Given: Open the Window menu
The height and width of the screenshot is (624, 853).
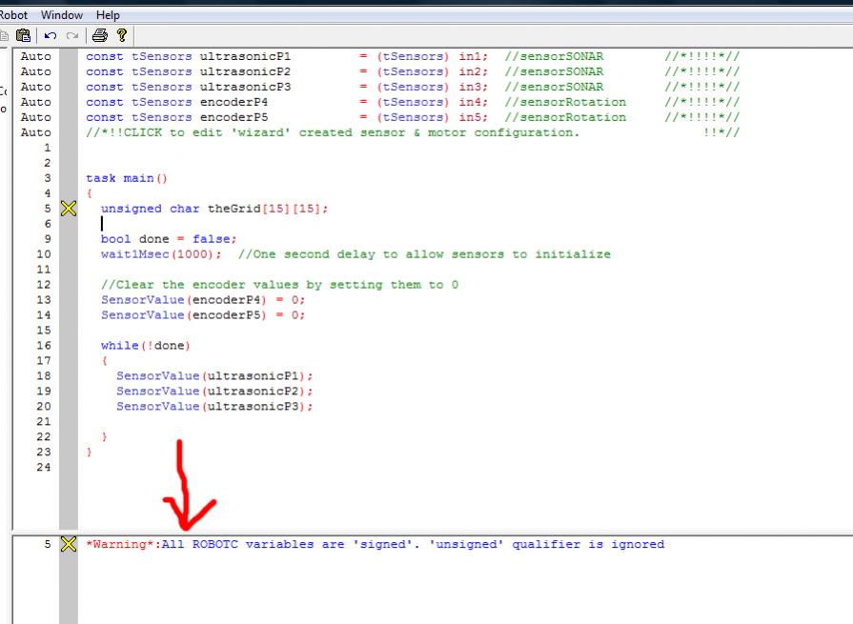Looking at the screenshot, I should [61, 15].
